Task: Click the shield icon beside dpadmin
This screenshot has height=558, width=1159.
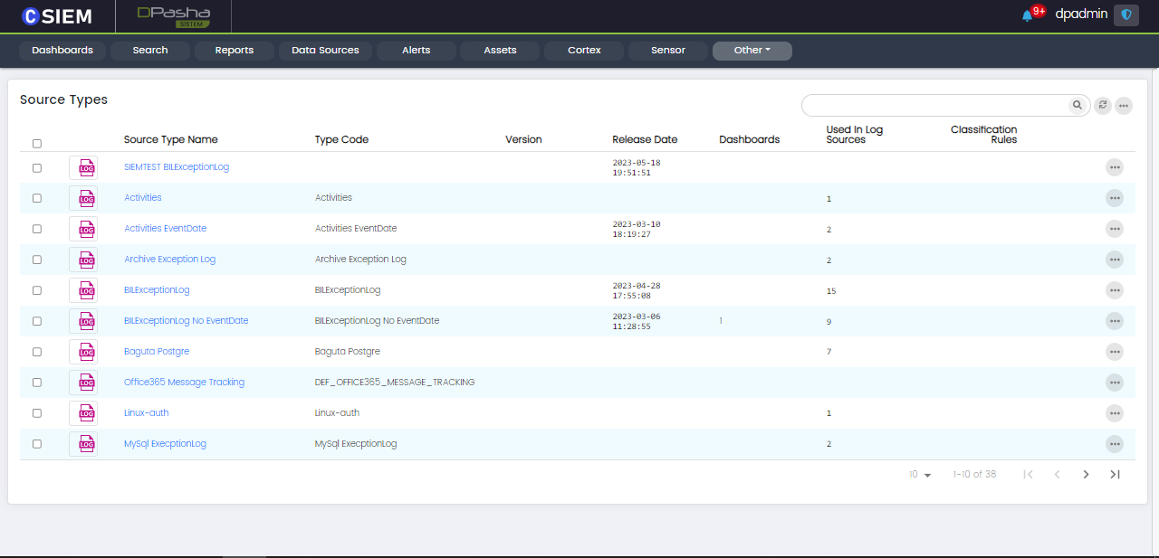Action: pos(1126,14)
